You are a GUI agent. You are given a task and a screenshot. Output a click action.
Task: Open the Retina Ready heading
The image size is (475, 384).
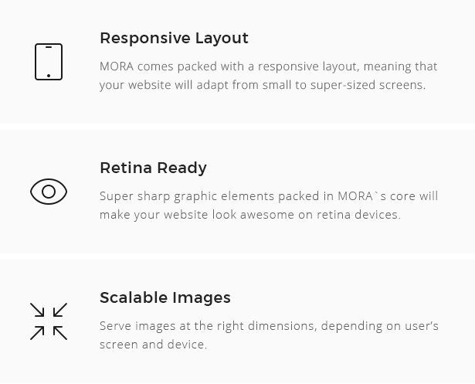[153, 168]
